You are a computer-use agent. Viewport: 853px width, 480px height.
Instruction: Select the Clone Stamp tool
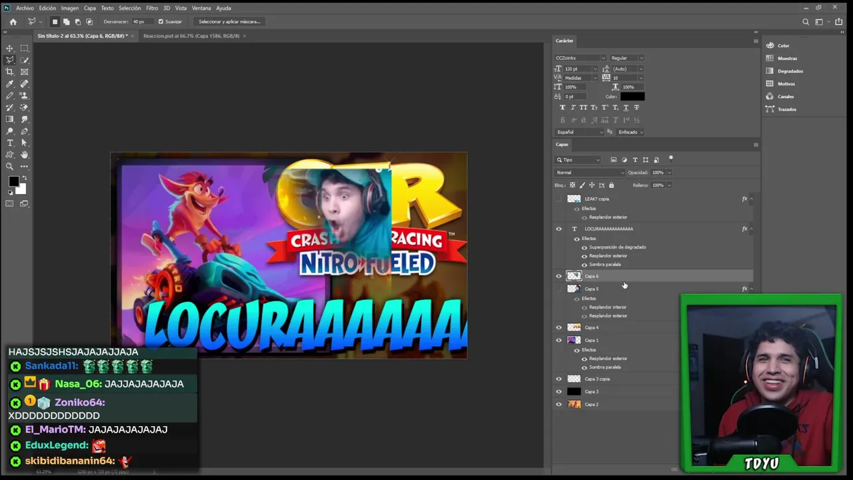25,96
